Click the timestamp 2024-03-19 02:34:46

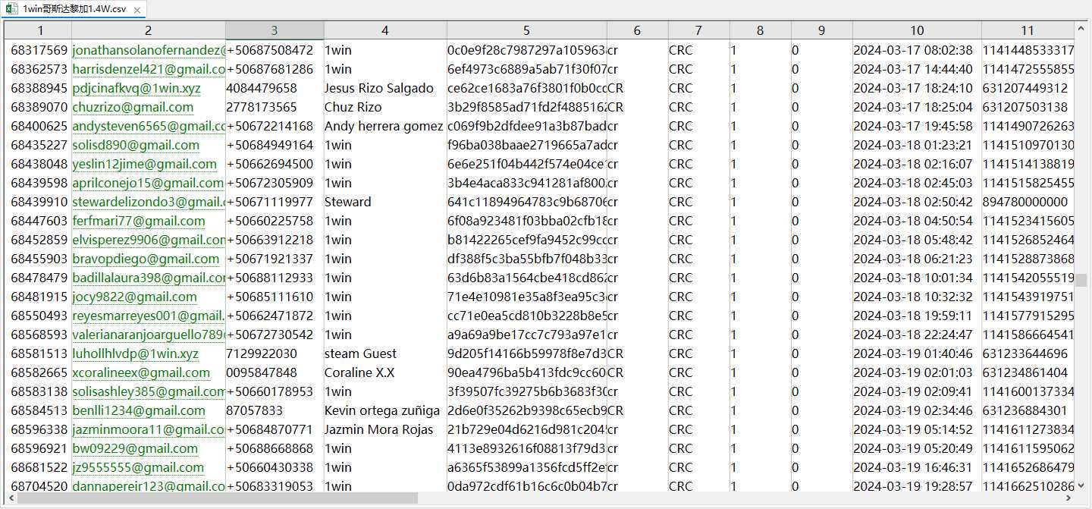pyautogui.click(x=913, y=410)
